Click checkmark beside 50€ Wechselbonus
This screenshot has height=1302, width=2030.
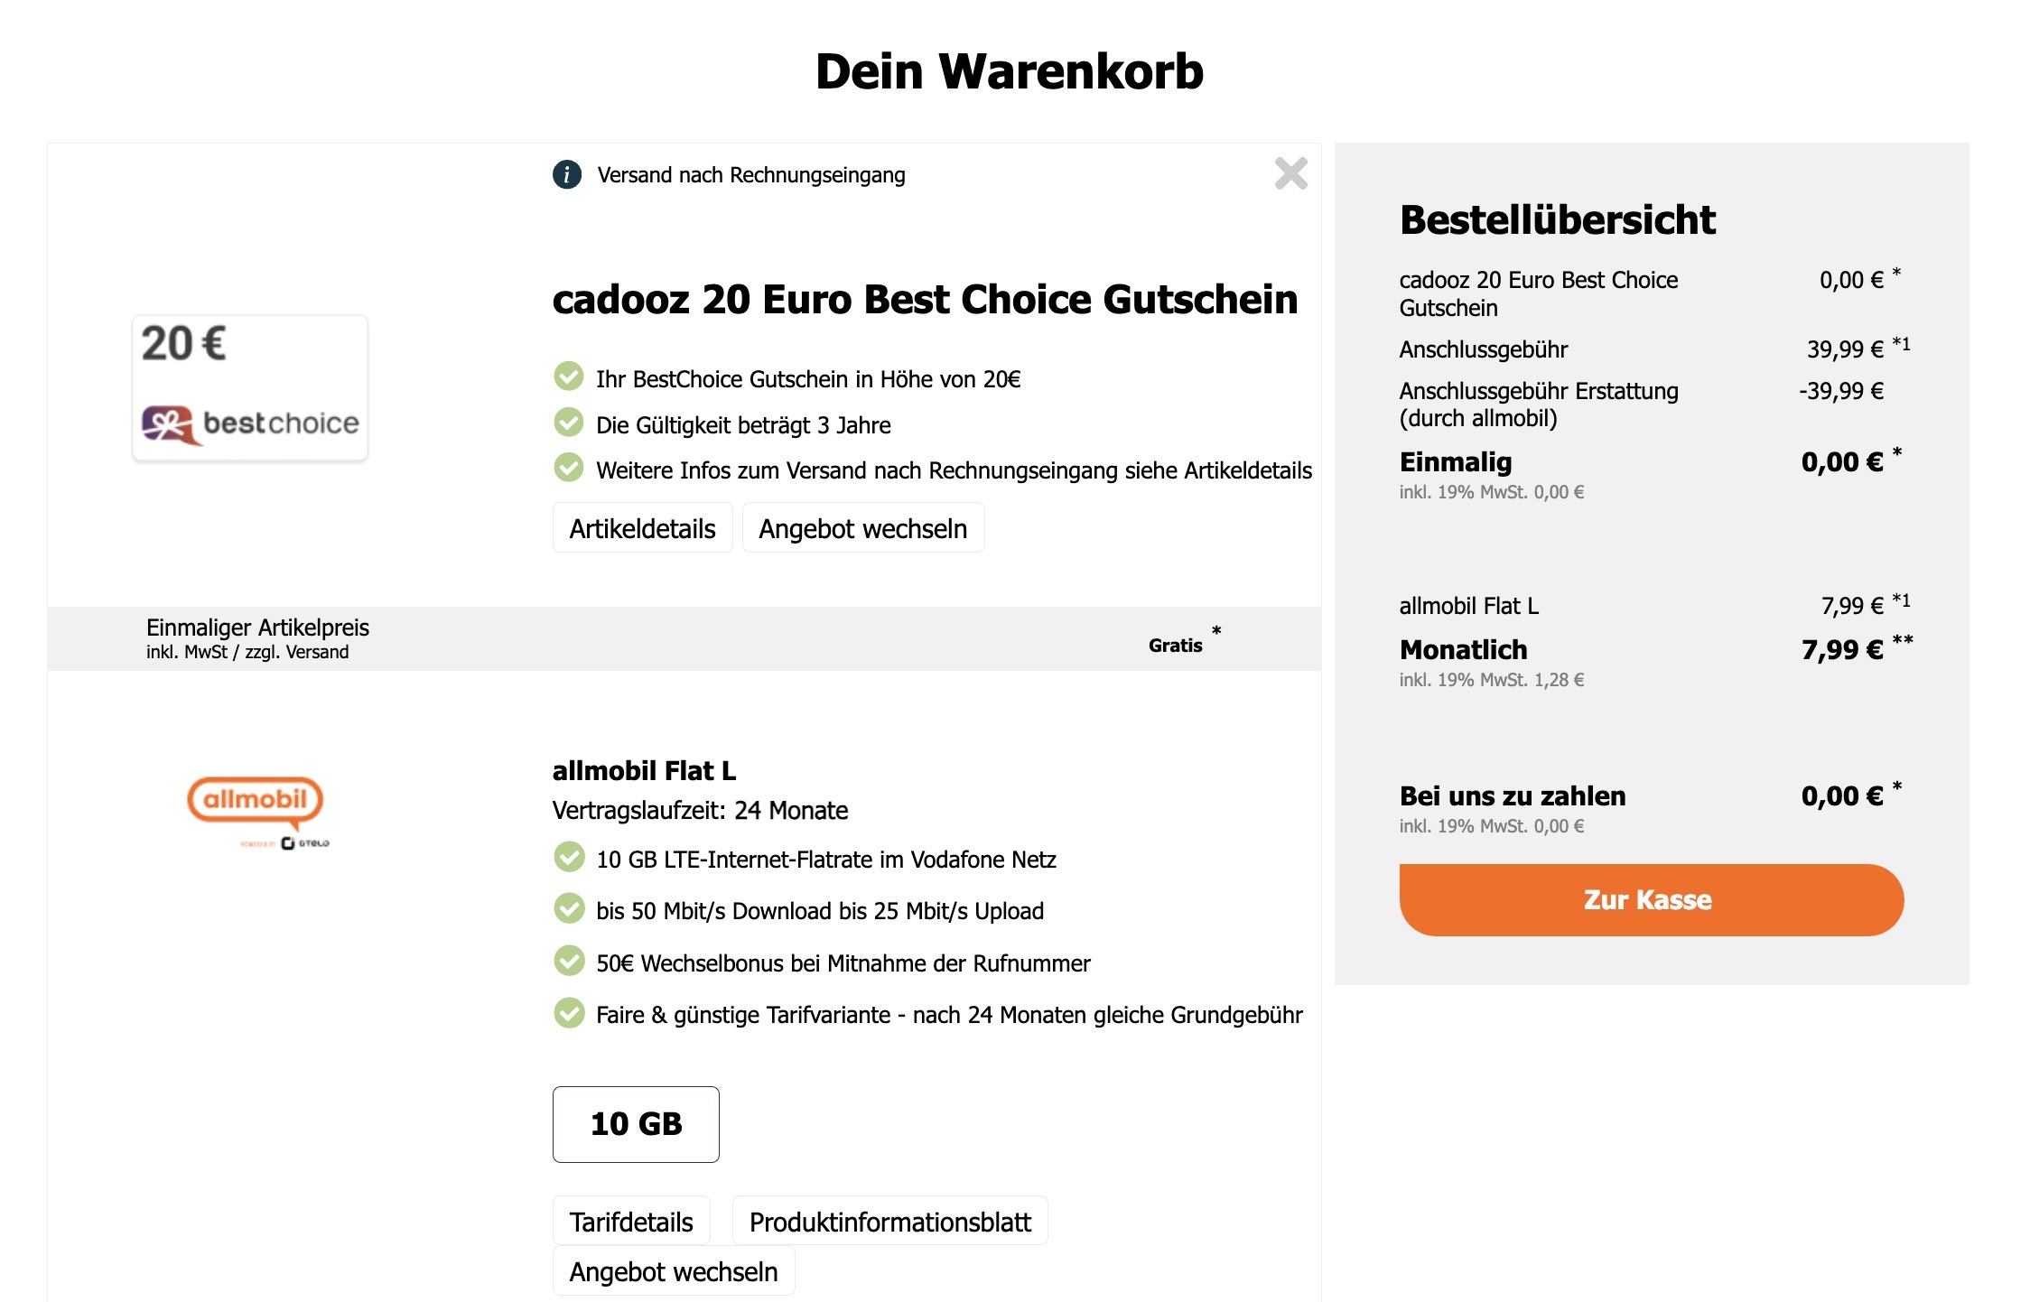pyautogui.click(x=569, y=961)
